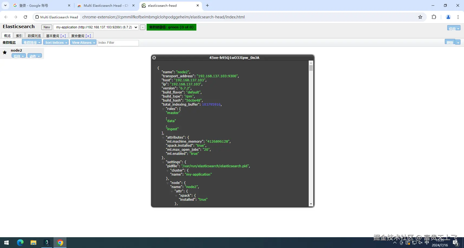
Task: Open the network tray icon
Action: [414, 243]
